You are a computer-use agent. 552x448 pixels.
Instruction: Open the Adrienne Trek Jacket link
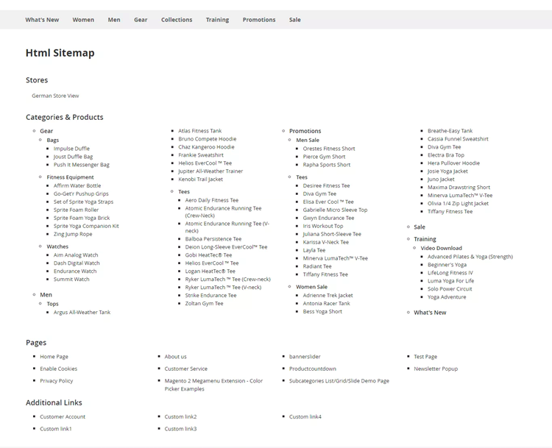tap(328, 295)
